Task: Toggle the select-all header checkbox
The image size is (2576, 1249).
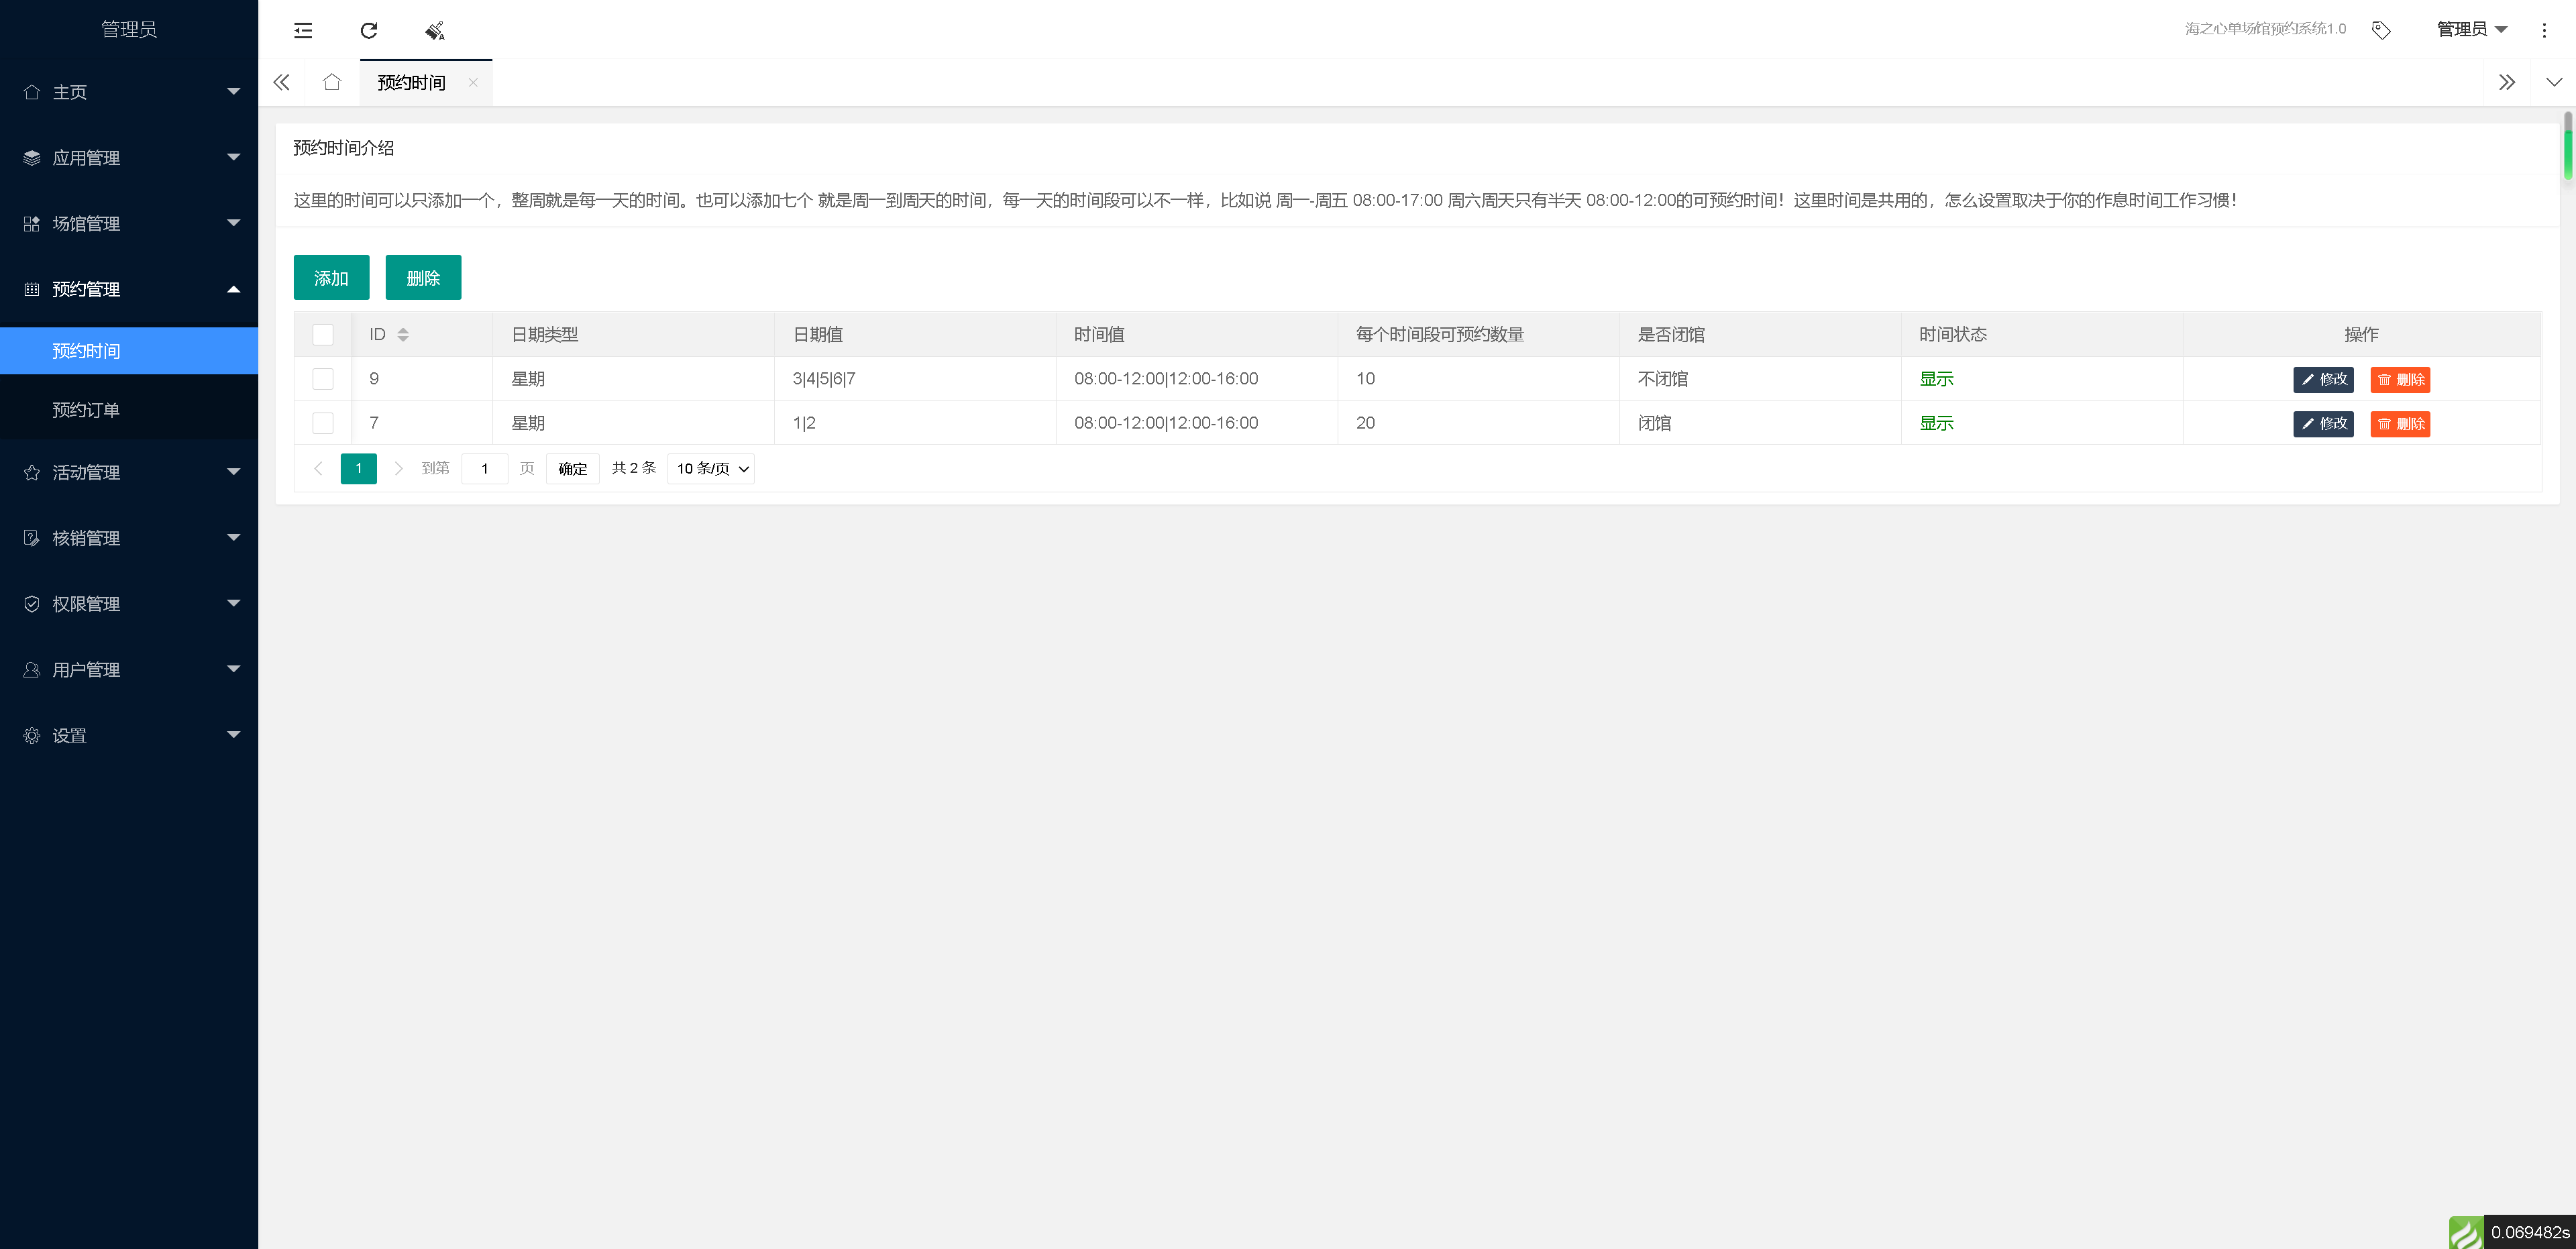Action: point(323,335)
